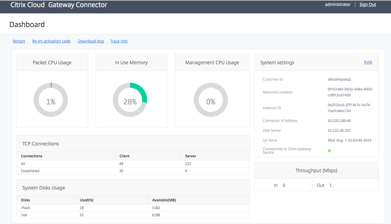This screenshot has height=224, width=391.
Task: Open Re-try activation code link
Action: [x=51, y=41]
